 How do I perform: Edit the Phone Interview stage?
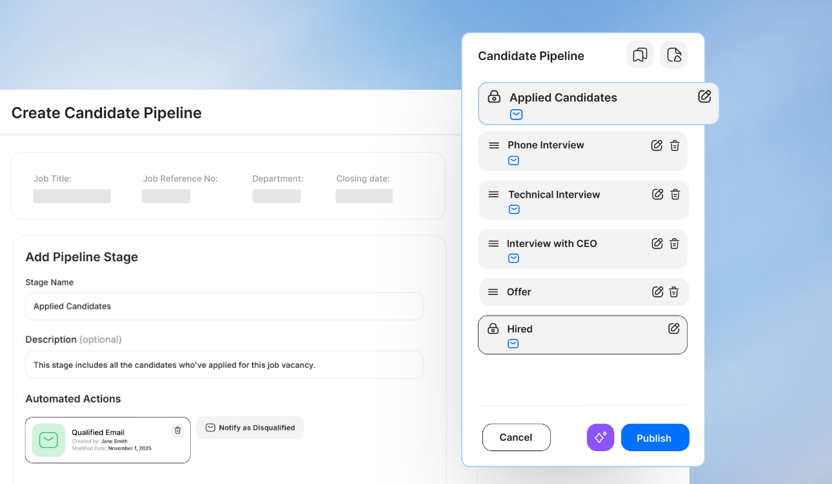tap(657, 145)
